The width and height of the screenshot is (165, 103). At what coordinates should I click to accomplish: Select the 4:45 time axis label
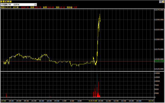coord(90,101)
